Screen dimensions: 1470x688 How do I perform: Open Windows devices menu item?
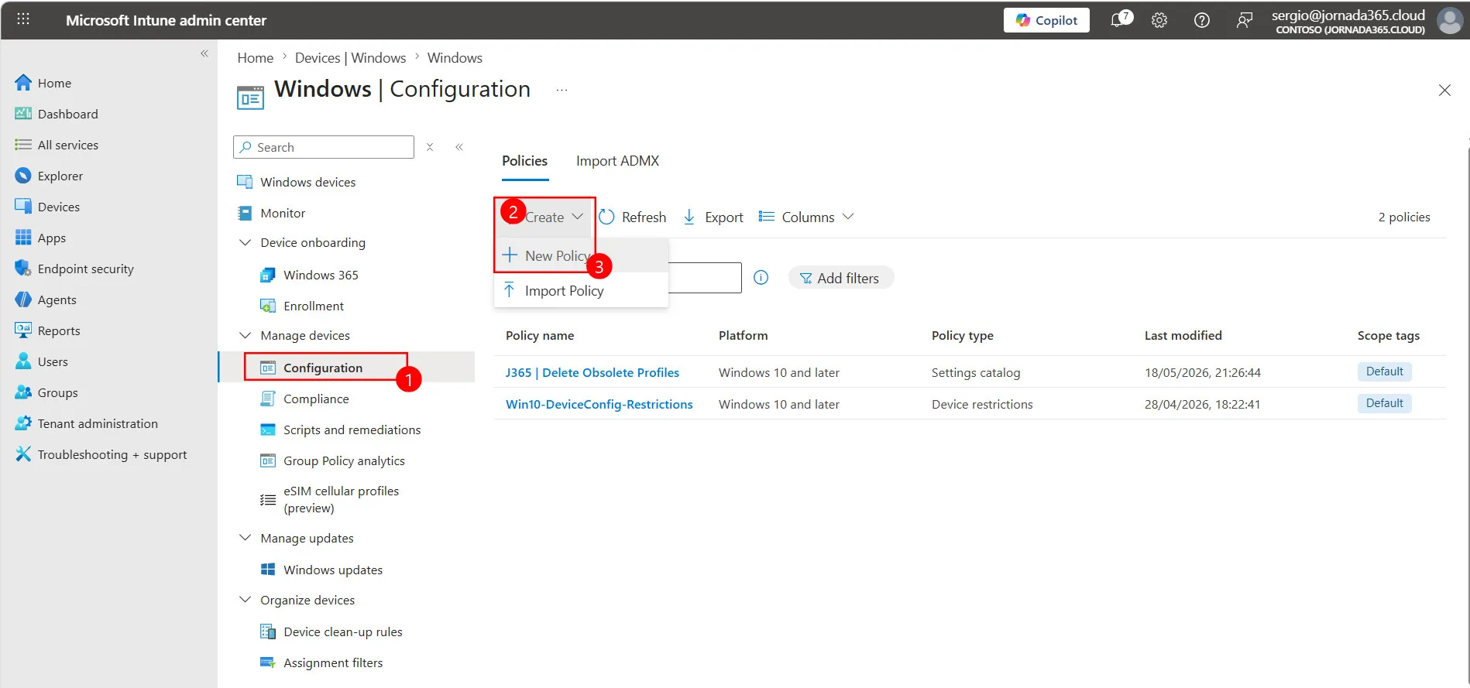(307, 182)
